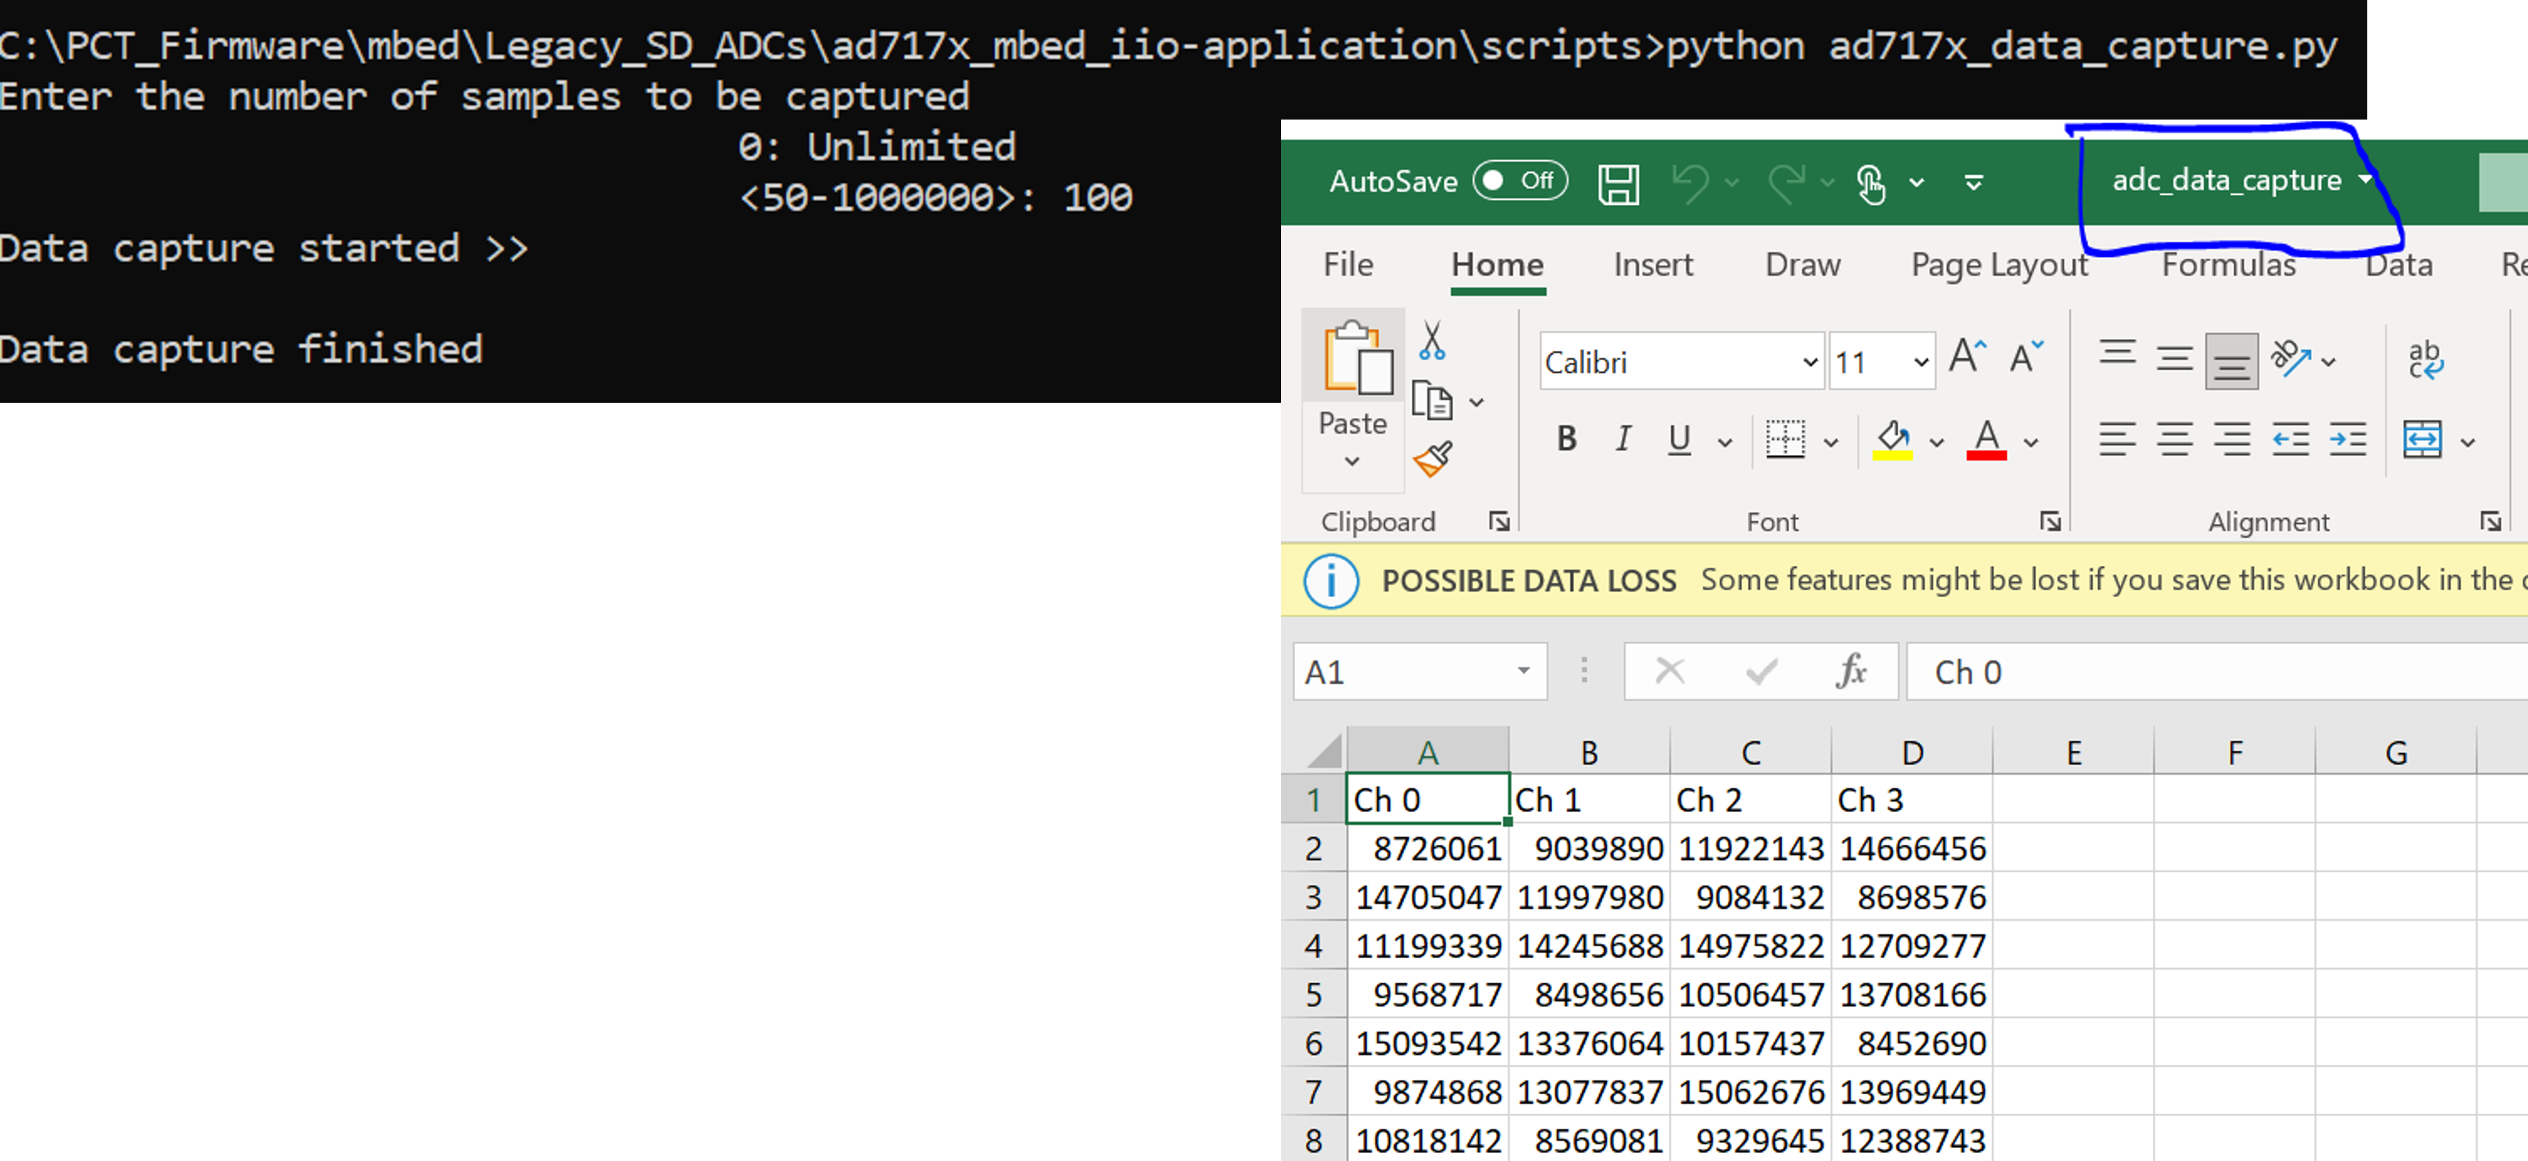Select the Home ribbon tab

click(x=1496, y=265)
